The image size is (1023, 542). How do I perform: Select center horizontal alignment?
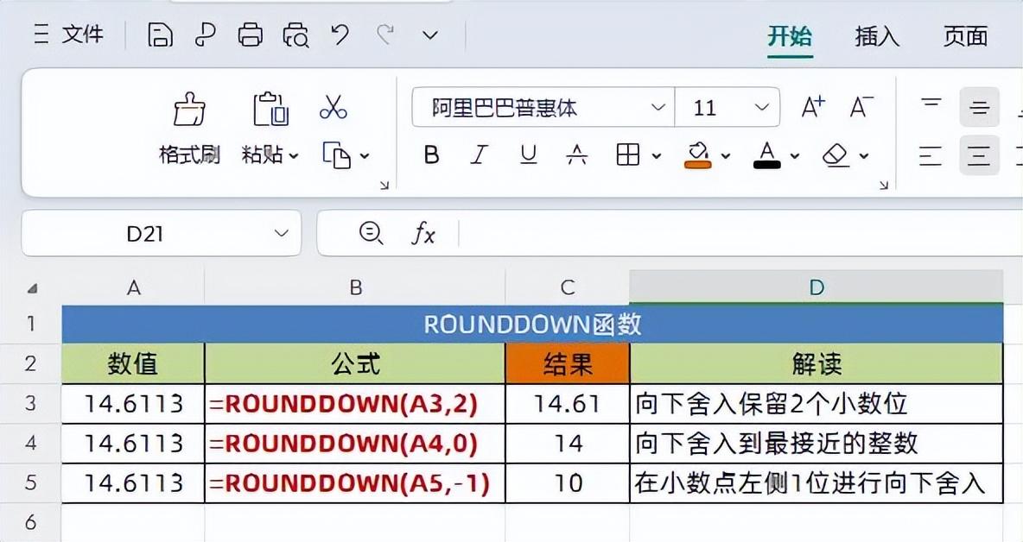click(979, 155)
